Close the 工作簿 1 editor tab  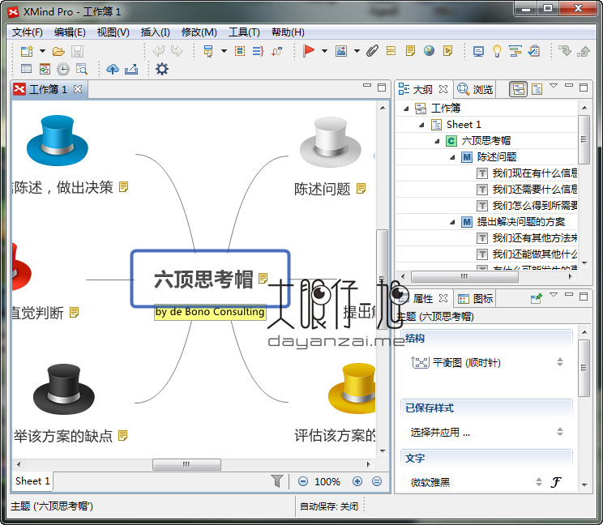[x=78, y=89]
